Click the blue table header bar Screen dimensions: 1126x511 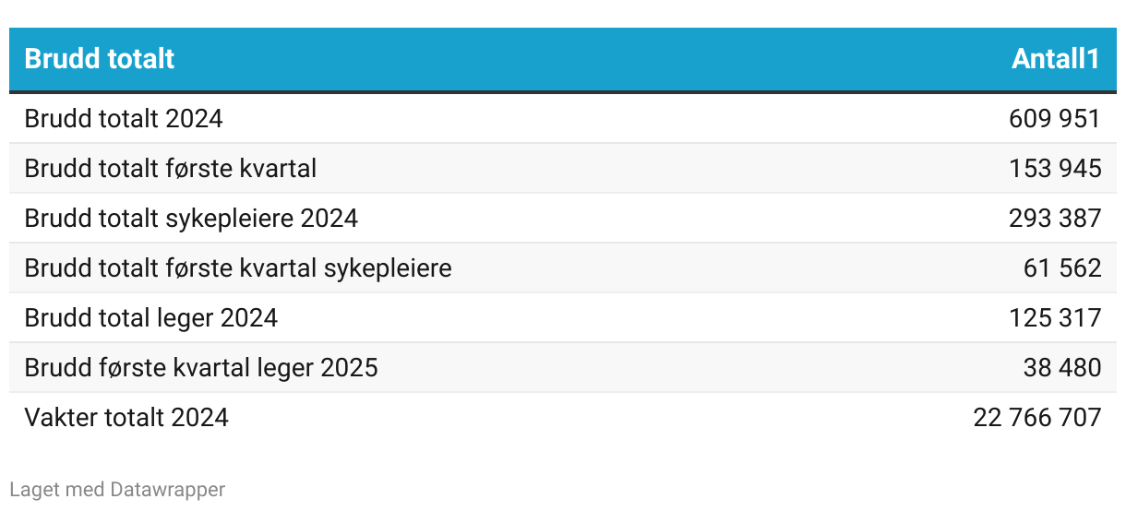pos(563,59)
